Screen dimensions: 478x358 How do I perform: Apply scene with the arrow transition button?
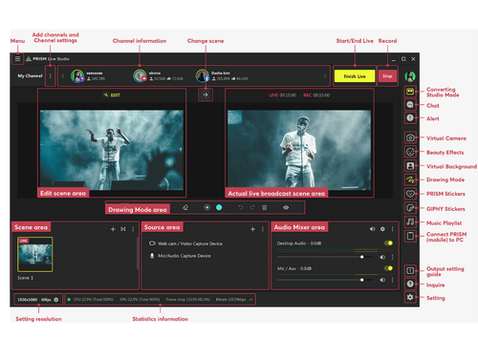206,95
